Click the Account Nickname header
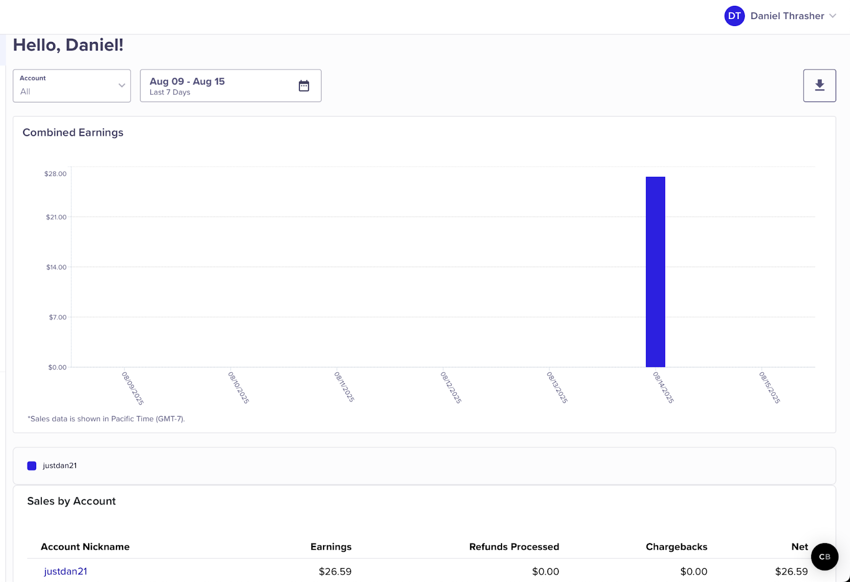Viewport: 850px width, 582px height. tap(86, 546)
